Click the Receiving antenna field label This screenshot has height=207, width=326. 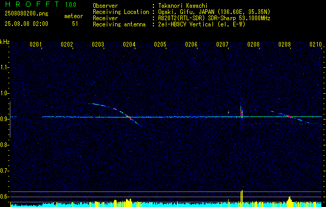point(119,24)
